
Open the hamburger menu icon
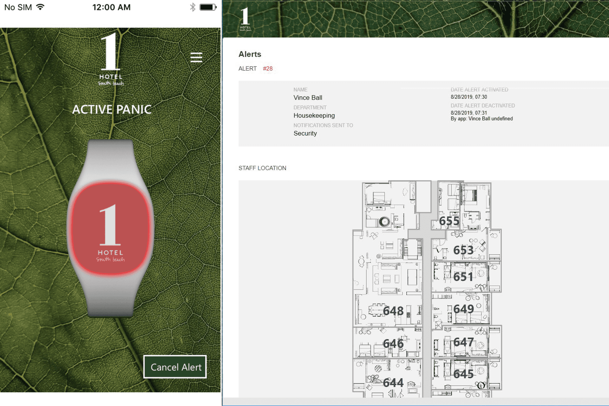(x=196, y=57)
